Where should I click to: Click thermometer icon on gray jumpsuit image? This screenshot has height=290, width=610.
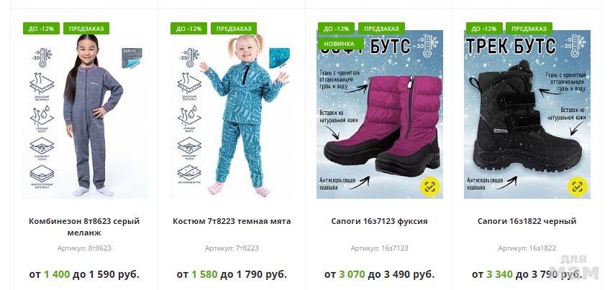click(x=42, y=57)
